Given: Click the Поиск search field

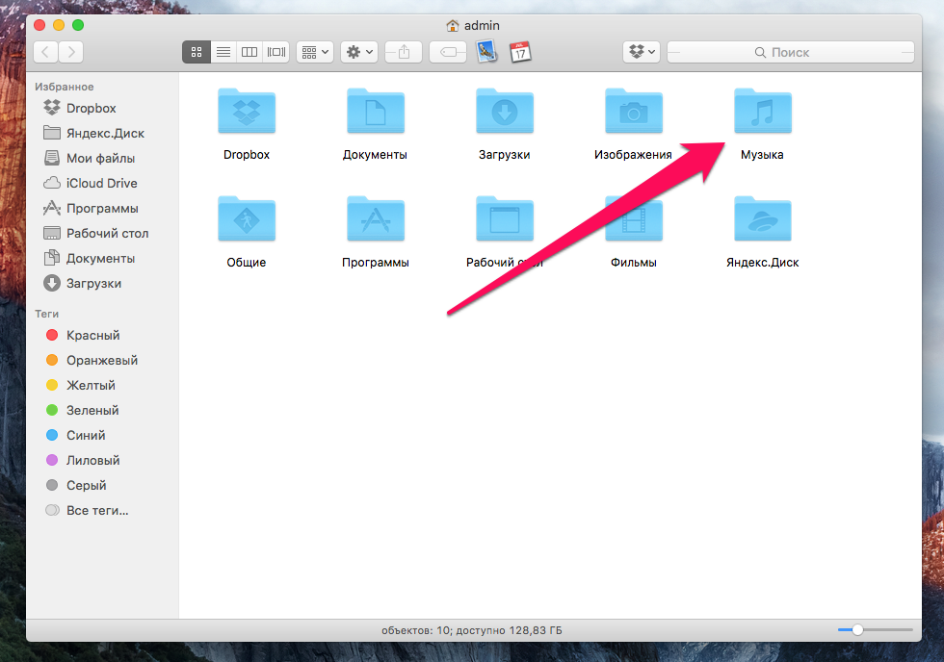Looking at the screenshot, I should (790, 52).
